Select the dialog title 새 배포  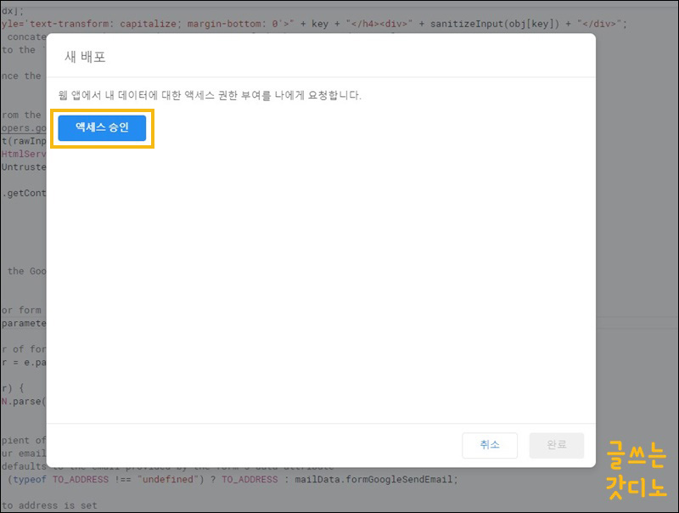point(85,57)
